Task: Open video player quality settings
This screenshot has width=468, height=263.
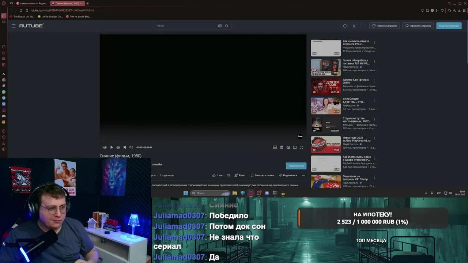Action: pos(282,147)
